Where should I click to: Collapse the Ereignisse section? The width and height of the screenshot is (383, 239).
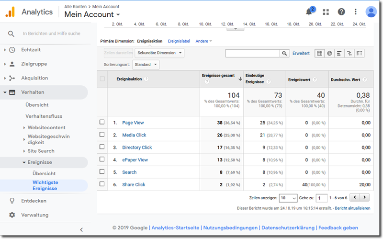click(x=24, y=162)
